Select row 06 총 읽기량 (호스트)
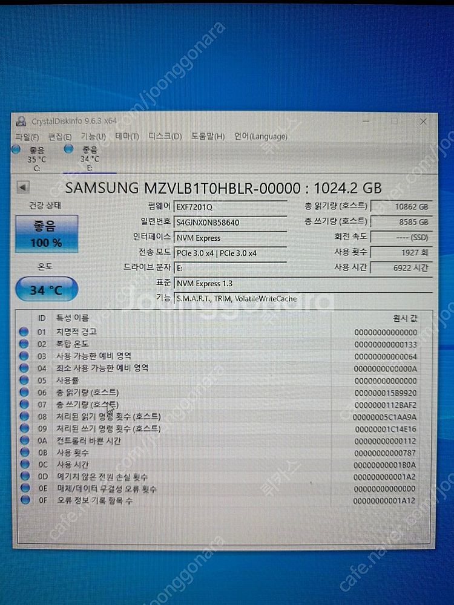 [219, 393]
